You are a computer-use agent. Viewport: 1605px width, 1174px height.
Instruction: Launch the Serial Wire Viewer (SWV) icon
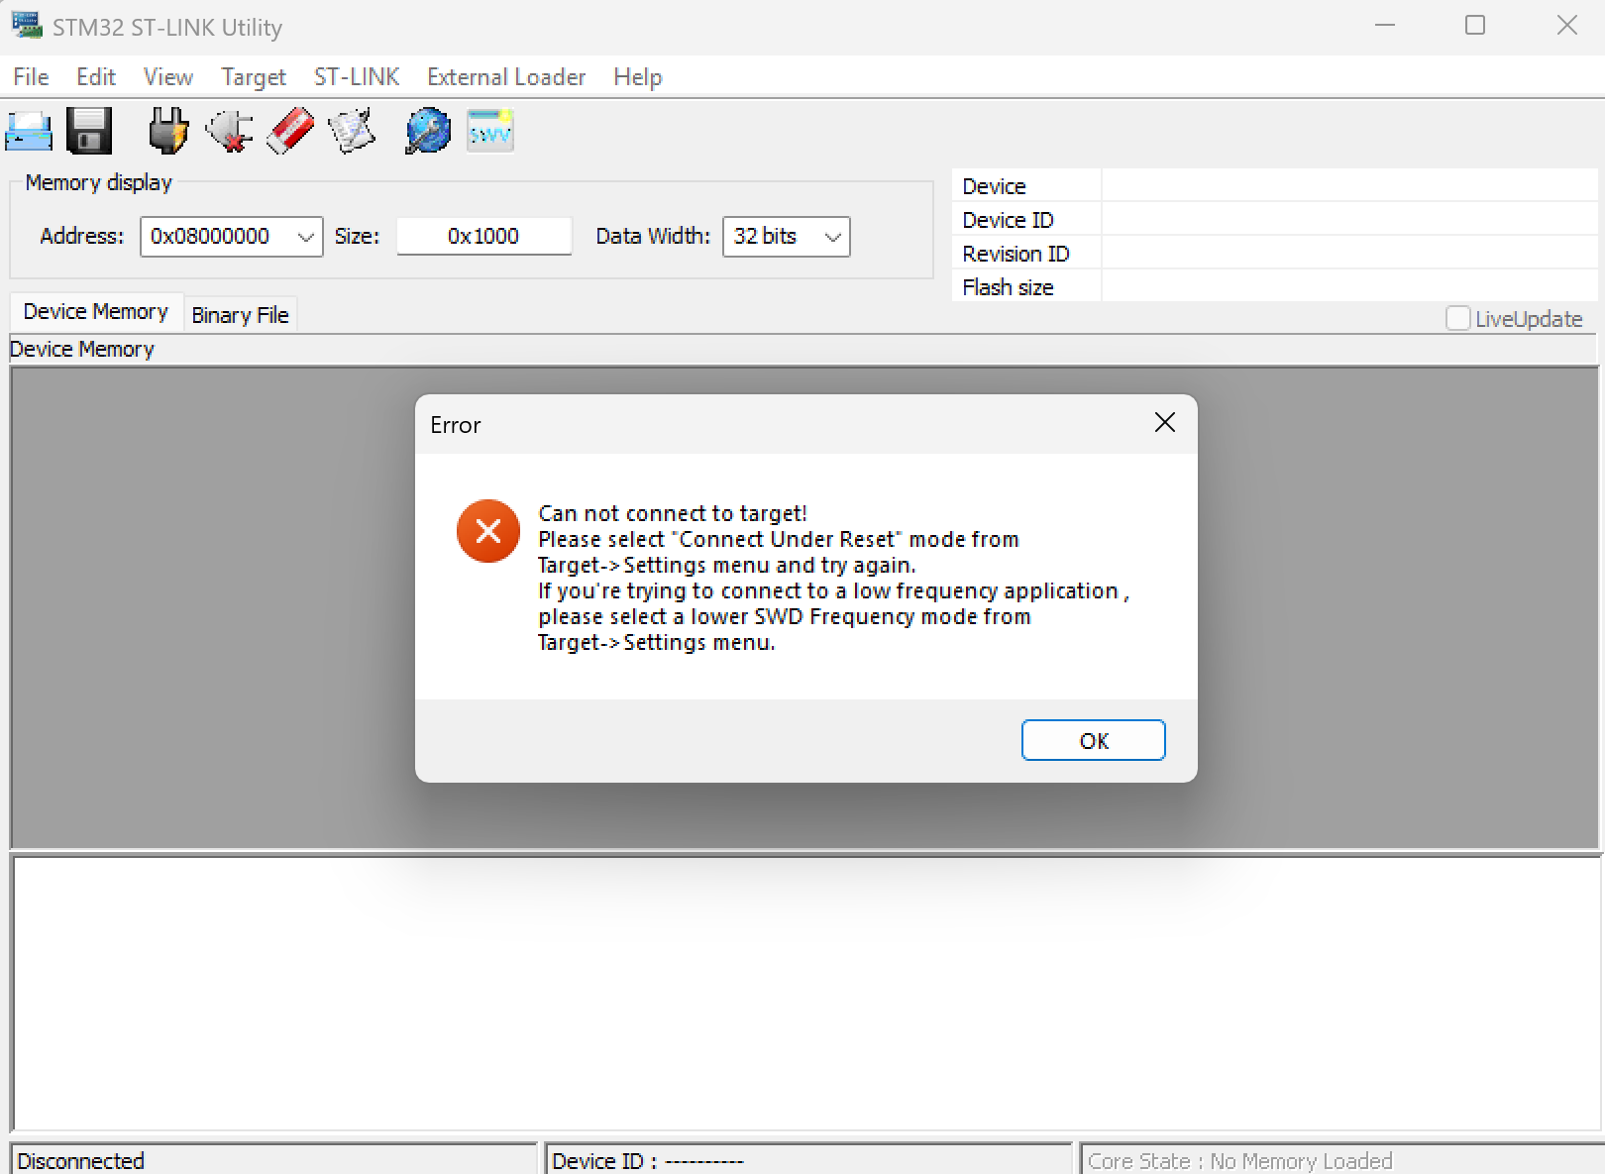489,130
